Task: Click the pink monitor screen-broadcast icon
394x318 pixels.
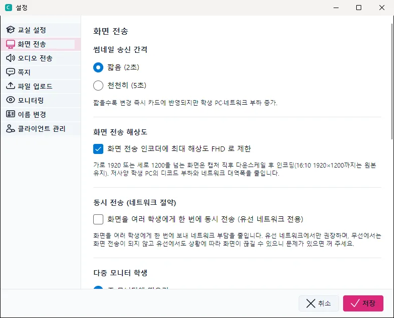Action: [10, 44]
